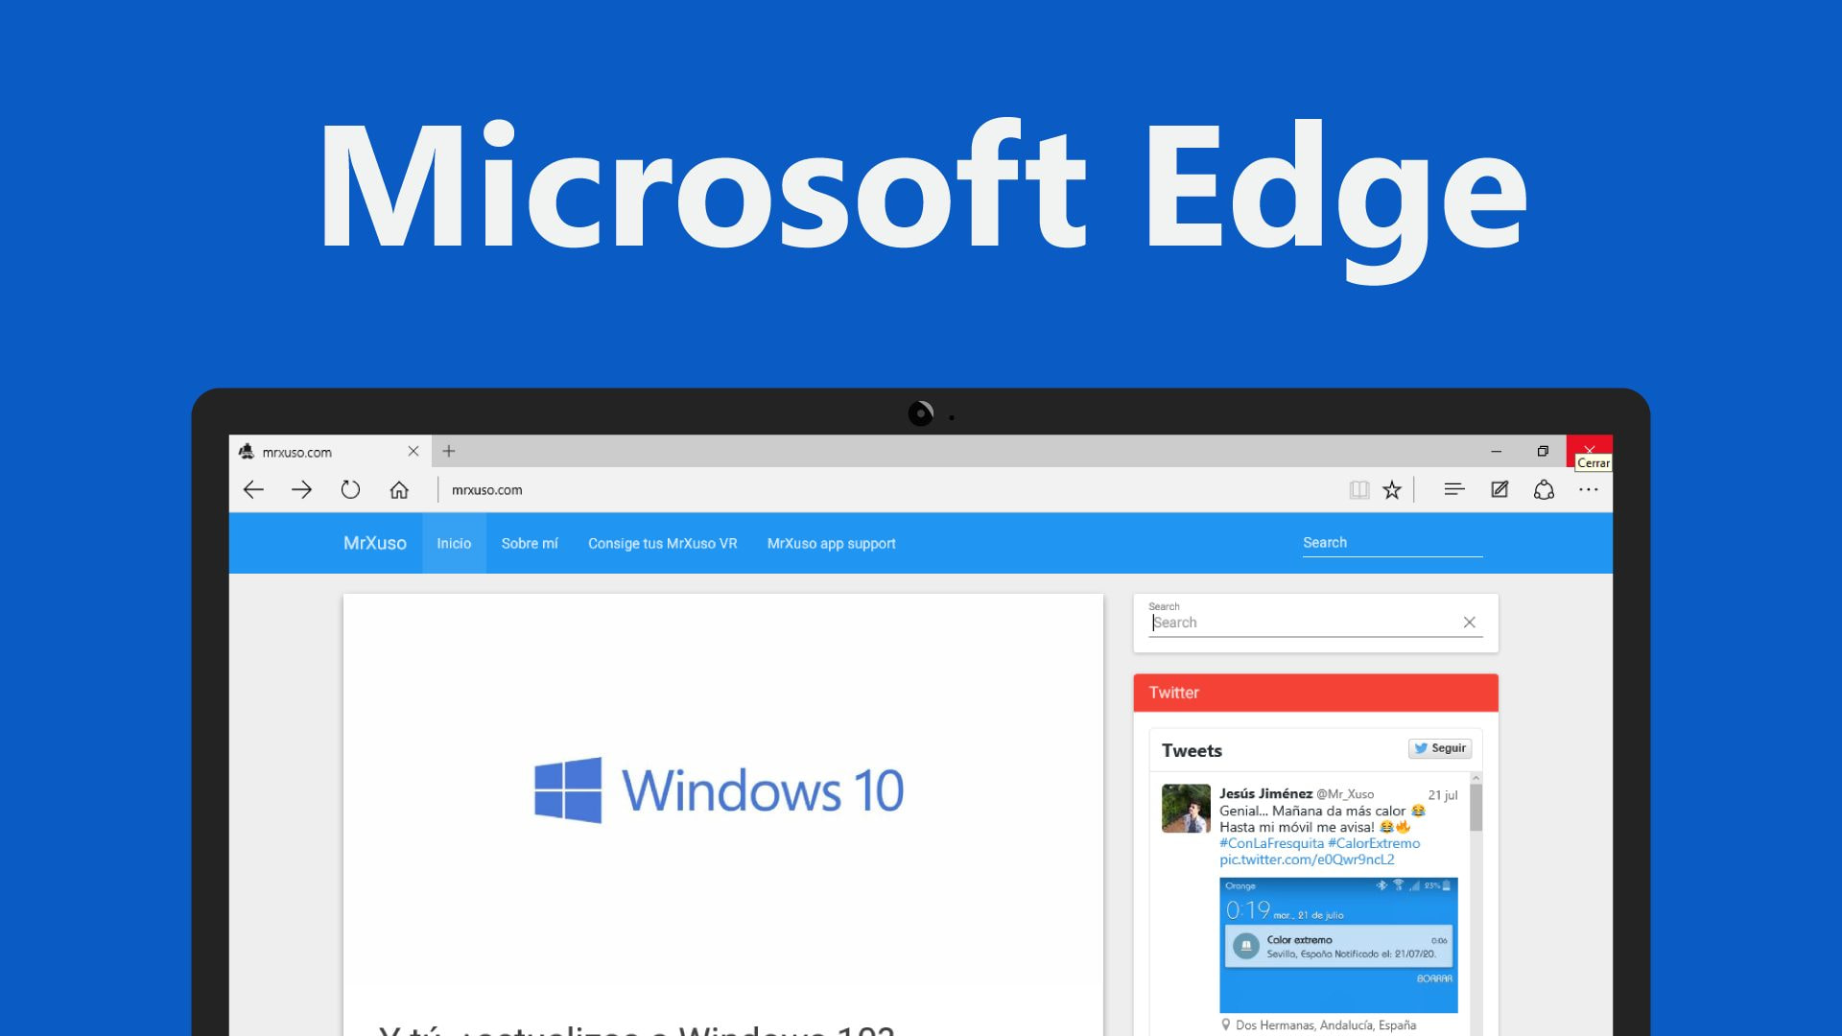Image resolution: width=1842 pixels, height=1036 pixels.
Task: Select the red Twitter widget header
Action: point(1315,693)
